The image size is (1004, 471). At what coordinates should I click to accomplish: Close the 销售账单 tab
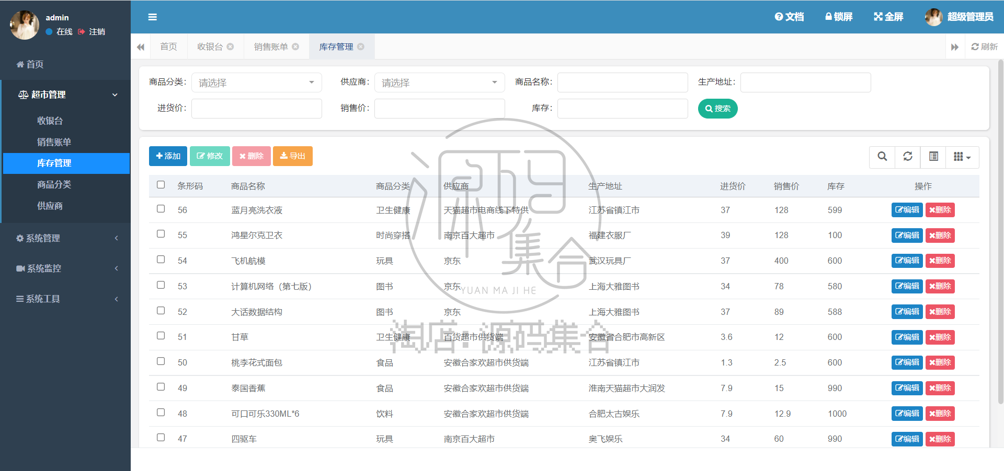295,46
